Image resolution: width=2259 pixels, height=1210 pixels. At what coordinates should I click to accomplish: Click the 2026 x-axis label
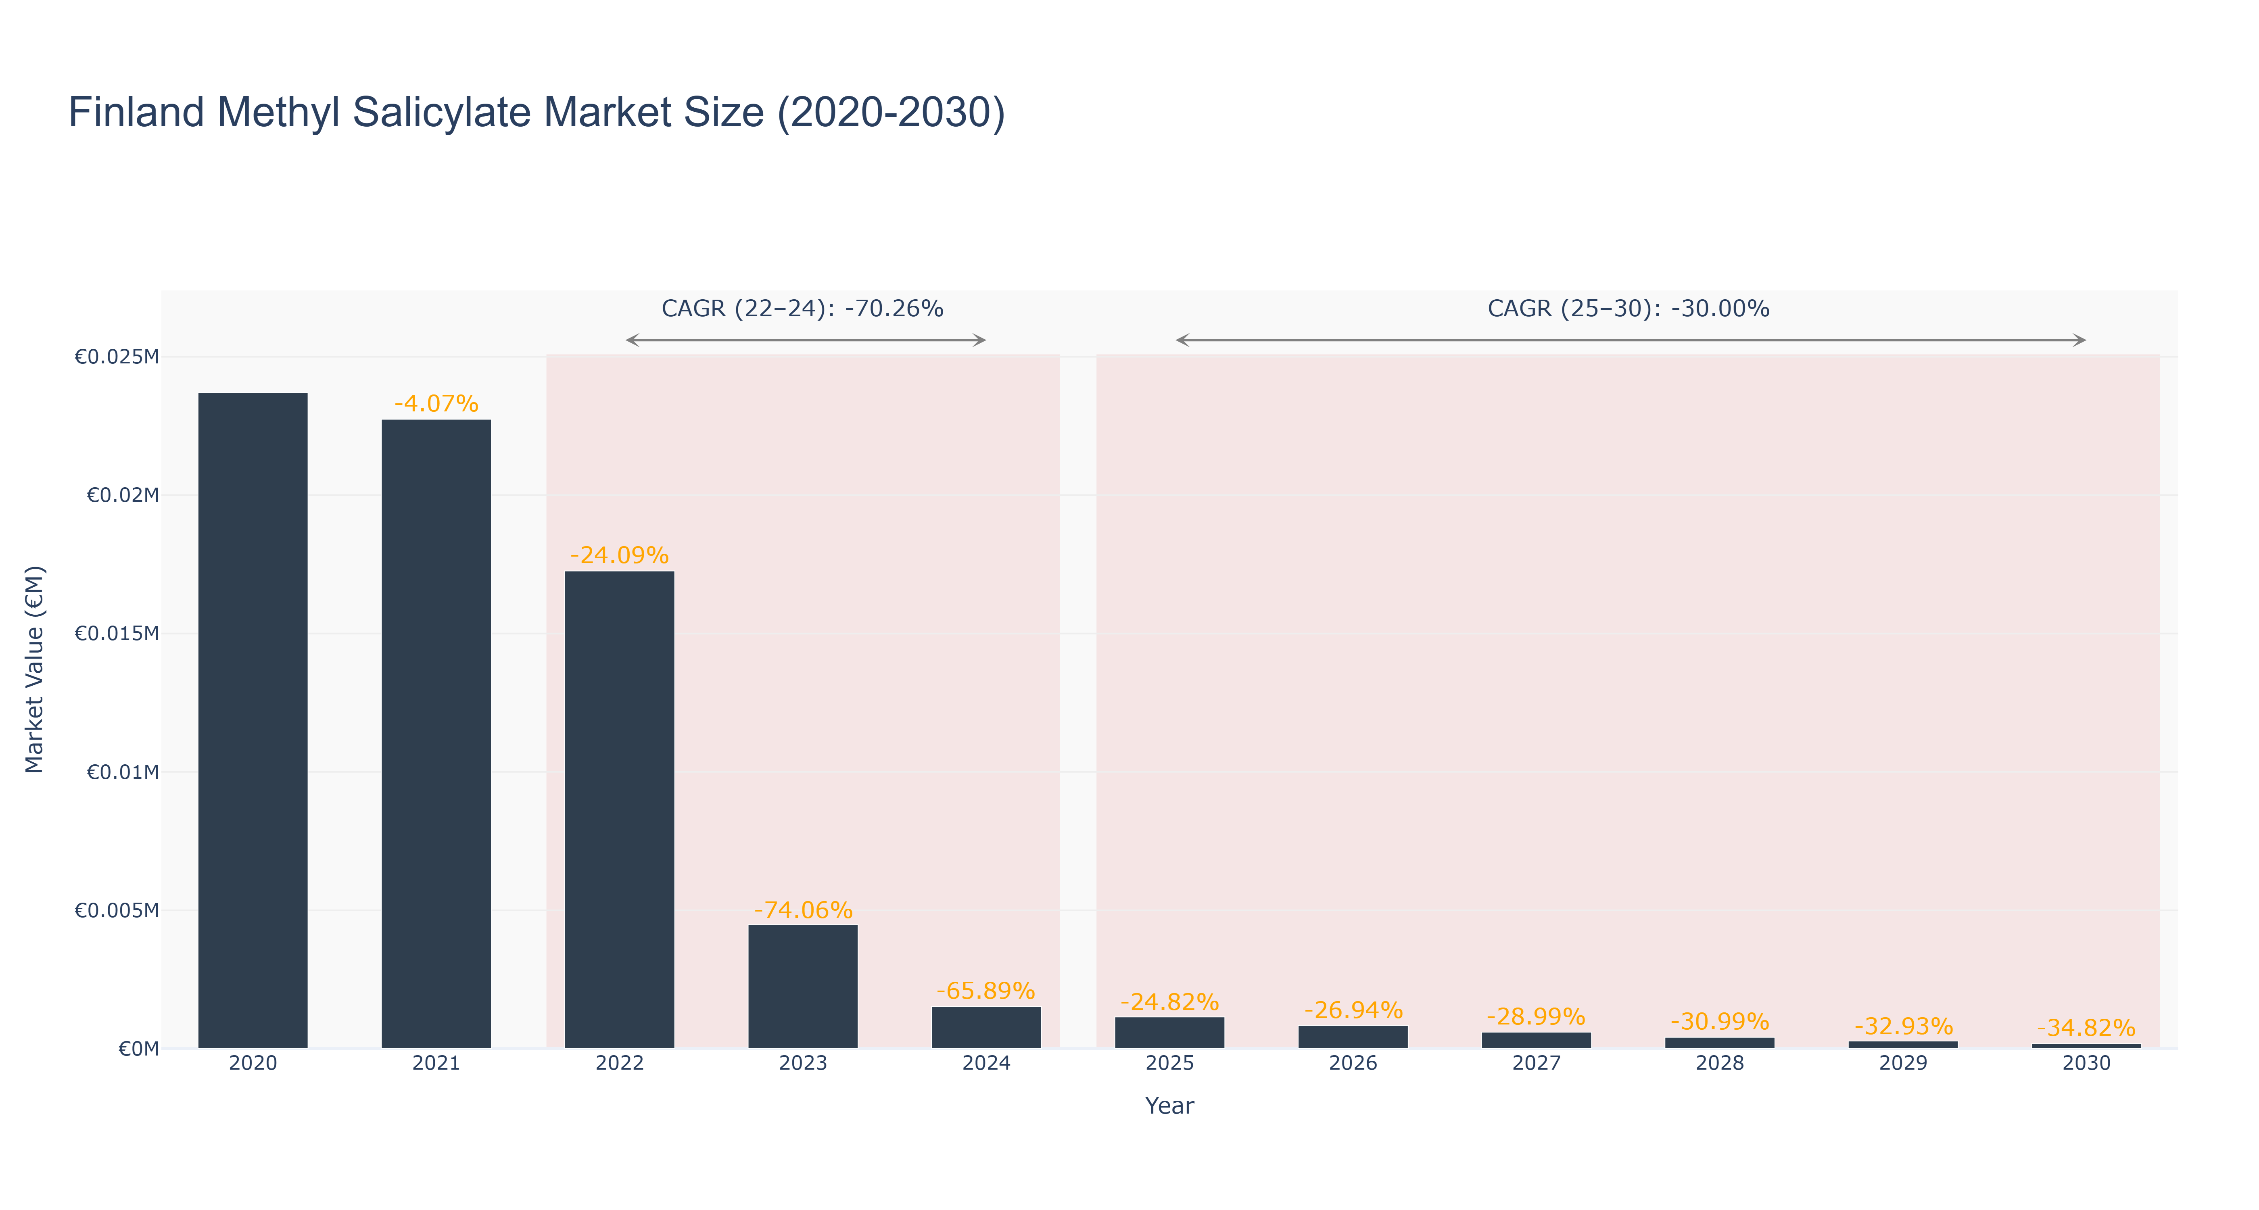pos(1353,1064)
